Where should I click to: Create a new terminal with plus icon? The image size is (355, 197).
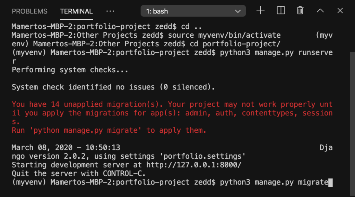click(260, 11)
